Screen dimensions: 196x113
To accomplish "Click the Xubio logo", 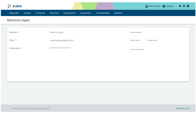I will (15, 6).
